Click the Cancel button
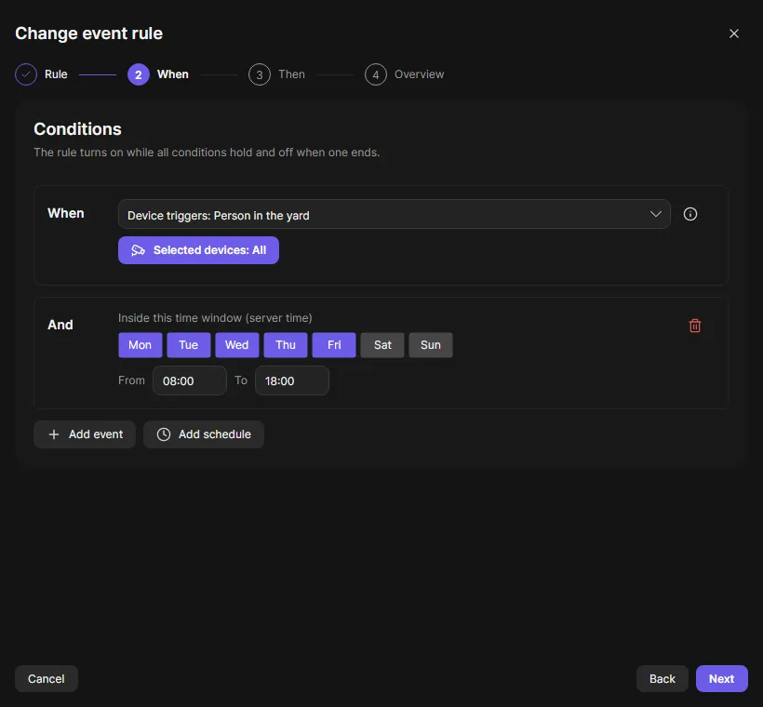This screenshot has height=707, width=763. pos(47,678)
